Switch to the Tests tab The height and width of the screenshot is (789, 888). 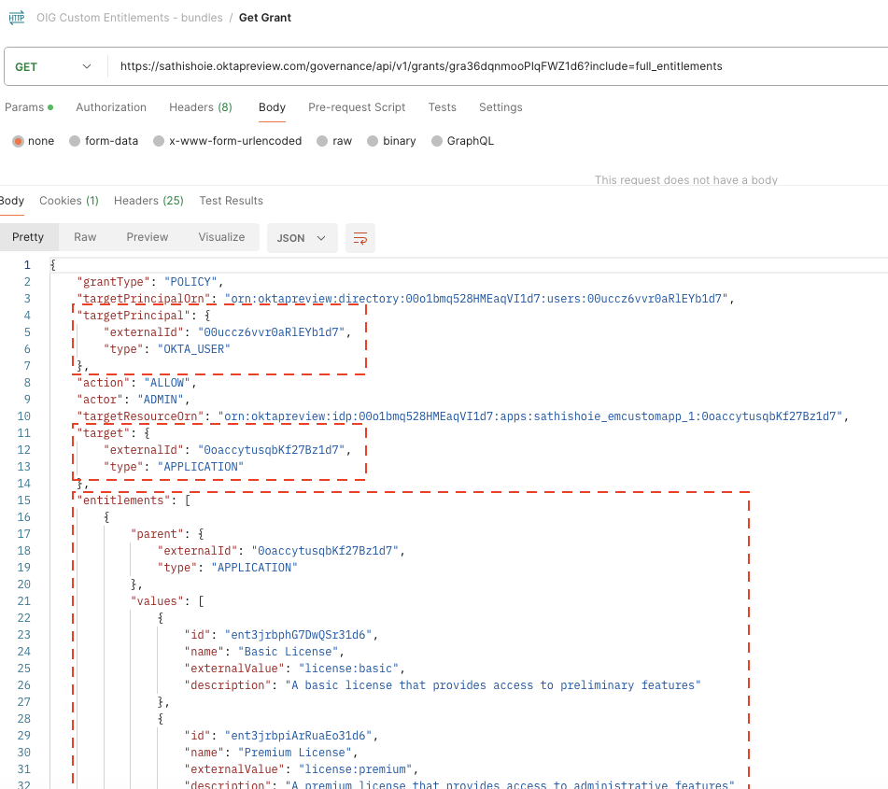[442, 107]
